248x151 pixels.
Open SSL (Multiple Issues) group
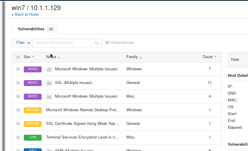(x=73, y=83)
